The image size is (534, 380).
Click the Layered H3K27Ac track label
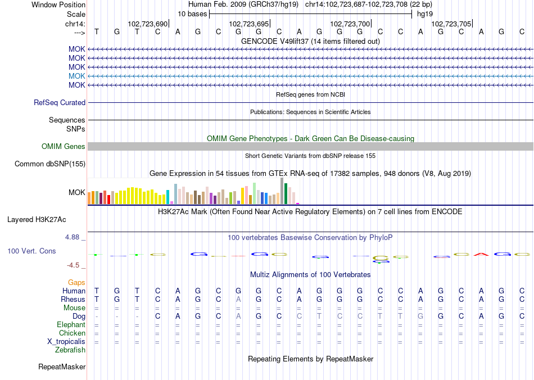37,220
